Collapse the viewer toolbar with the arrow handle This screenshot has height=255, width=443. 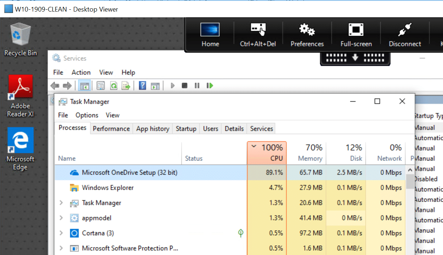(x=355, y=58)
